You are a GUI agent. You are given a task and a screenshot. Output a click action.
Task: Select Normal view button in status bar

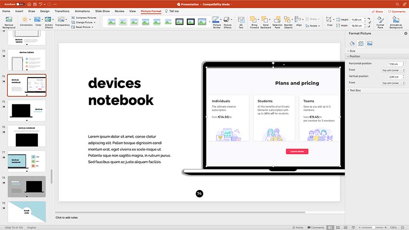pos(330,228)
